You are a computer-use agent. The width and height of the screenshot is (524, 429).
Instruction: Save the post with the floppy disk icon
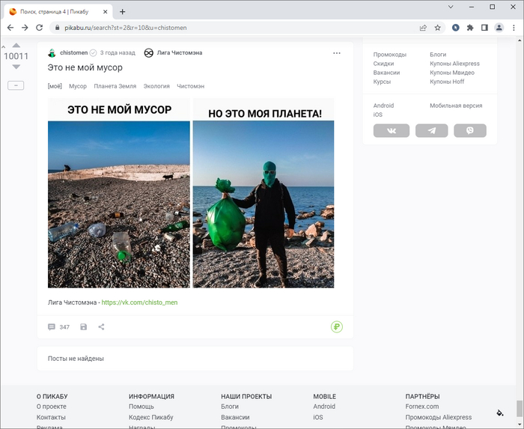pyautogui.click(x=83, y=327)
